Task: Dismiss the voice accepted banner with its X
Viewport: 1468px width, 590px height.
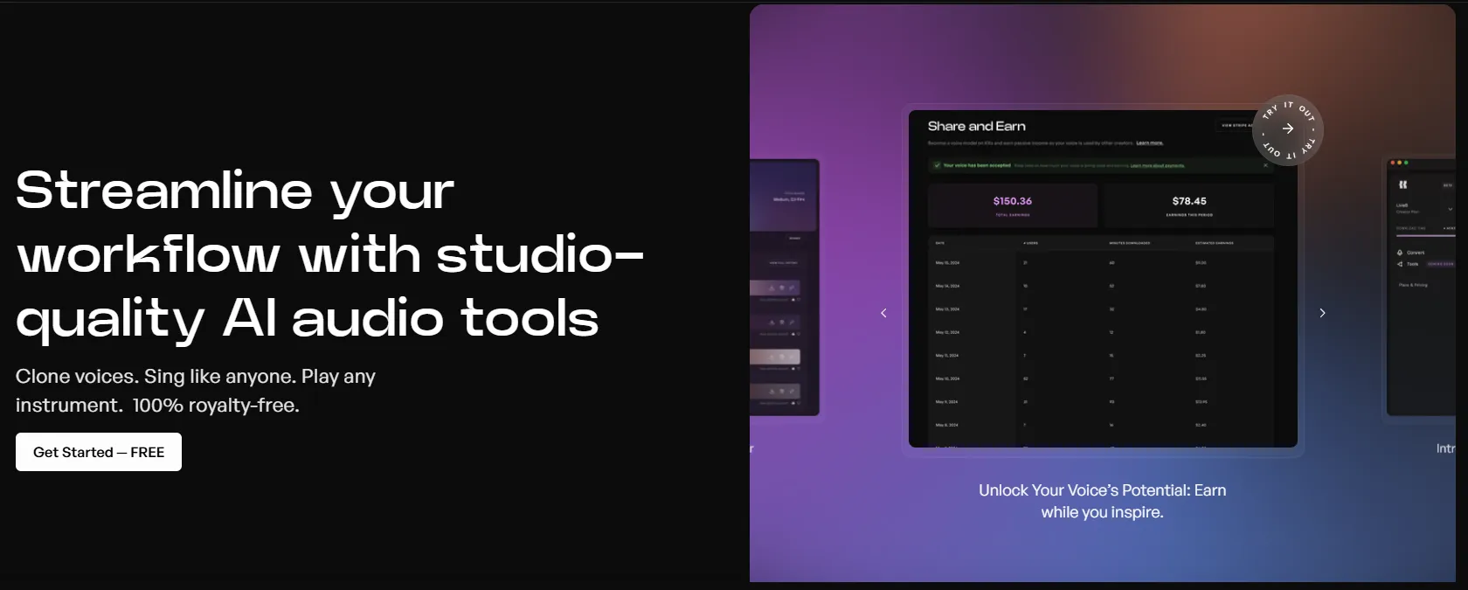Action: (x=1265, y=165)
